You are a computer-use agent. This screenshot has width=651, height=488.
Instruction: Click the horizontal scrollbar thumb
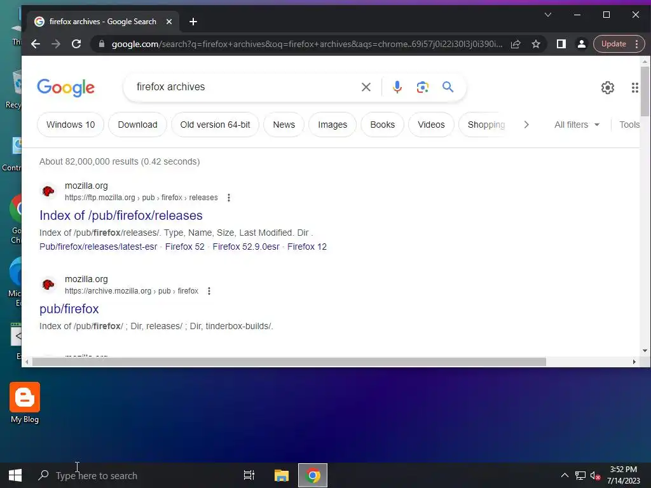289,362
